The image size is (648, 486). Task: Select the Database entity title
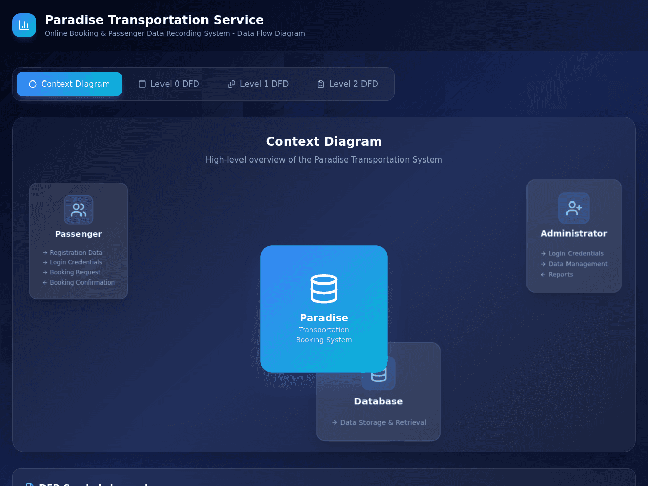(x=379, y=401)
